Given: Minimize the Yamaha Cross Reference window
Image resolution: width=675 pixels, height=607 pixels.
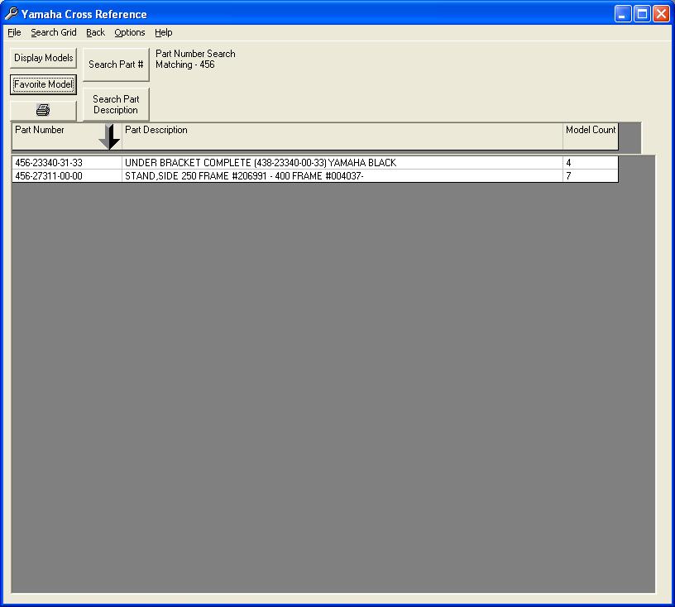Looking at the screenshot, I should [x=623, y=14].
